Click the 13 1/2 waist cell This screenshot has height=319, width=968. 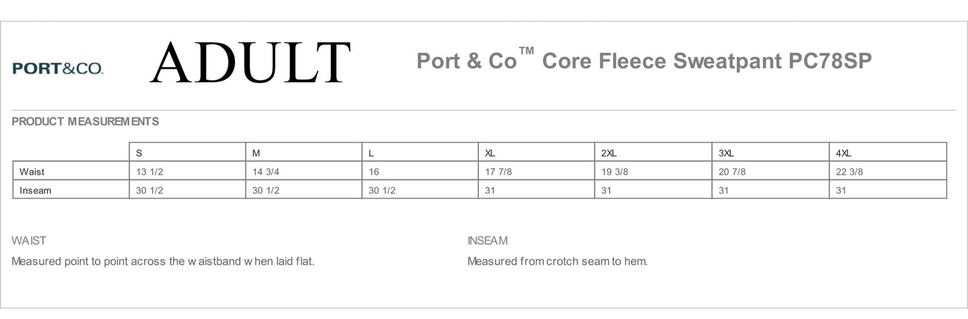pos(188,171)
